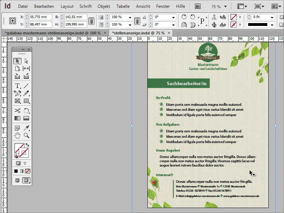This screenshot has height=213, width=284.
Task: Open Scale Y percentage dropdown
Action: point(130,24)
